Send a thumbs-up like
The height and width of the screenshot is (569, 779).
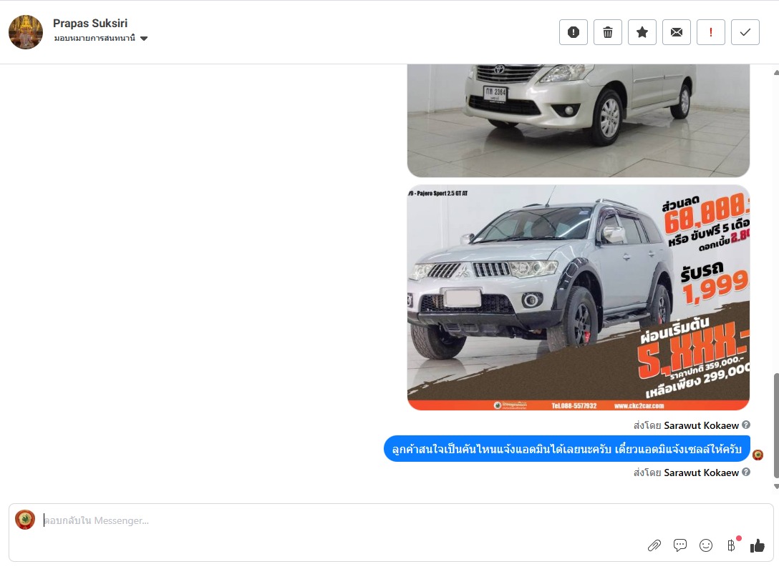click(x=758, y=545)
